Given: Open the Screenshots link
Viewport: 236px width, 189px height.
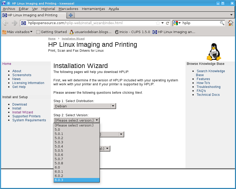Looking at the screenshot, I should 22,75.
